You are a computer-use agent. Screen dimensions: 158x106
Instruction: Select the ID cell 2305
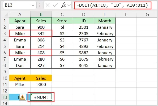click(x=84, y=33)
